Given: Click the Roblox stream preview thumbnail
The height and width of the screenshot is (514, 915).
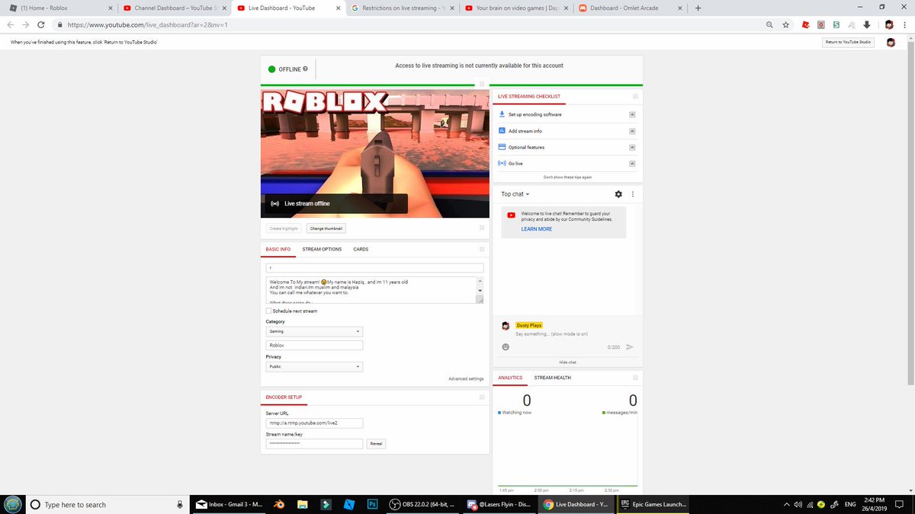Looking at the screenshot, I should point(374,155).
